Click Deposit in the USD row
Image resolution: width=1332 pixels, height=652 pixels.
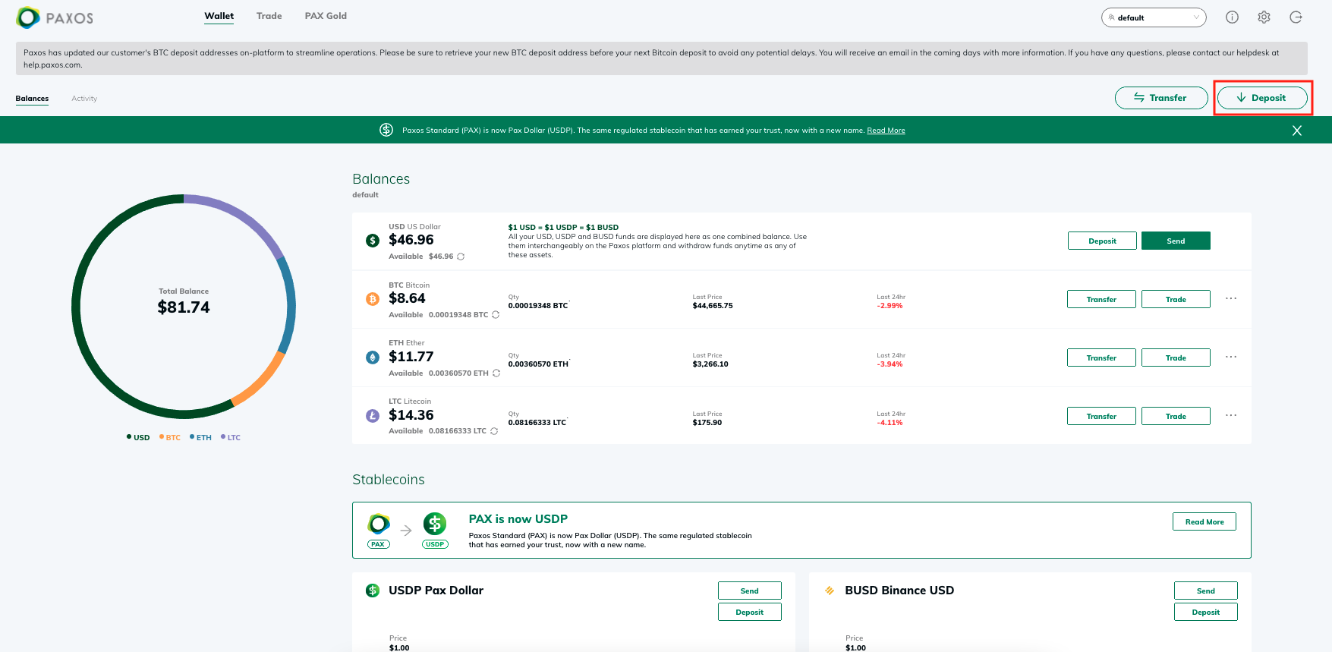(1102, 241)
